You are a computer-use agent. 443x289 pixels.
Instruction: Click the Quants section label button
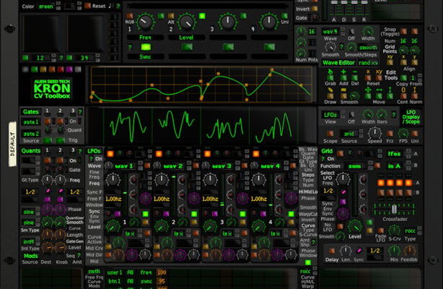click(32, 150)
